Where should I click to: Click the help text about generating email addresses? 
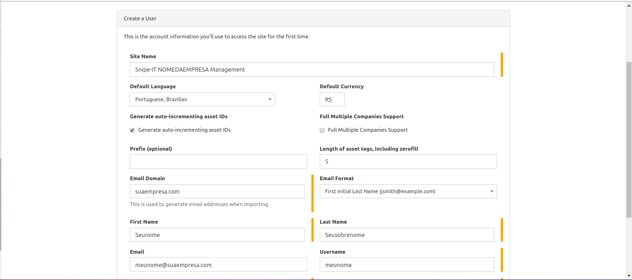pyautogui.click(x=199, y=204)
